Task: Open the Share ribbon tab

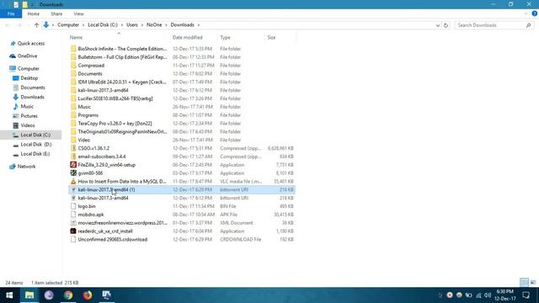Action: click(x=56, y=13)
